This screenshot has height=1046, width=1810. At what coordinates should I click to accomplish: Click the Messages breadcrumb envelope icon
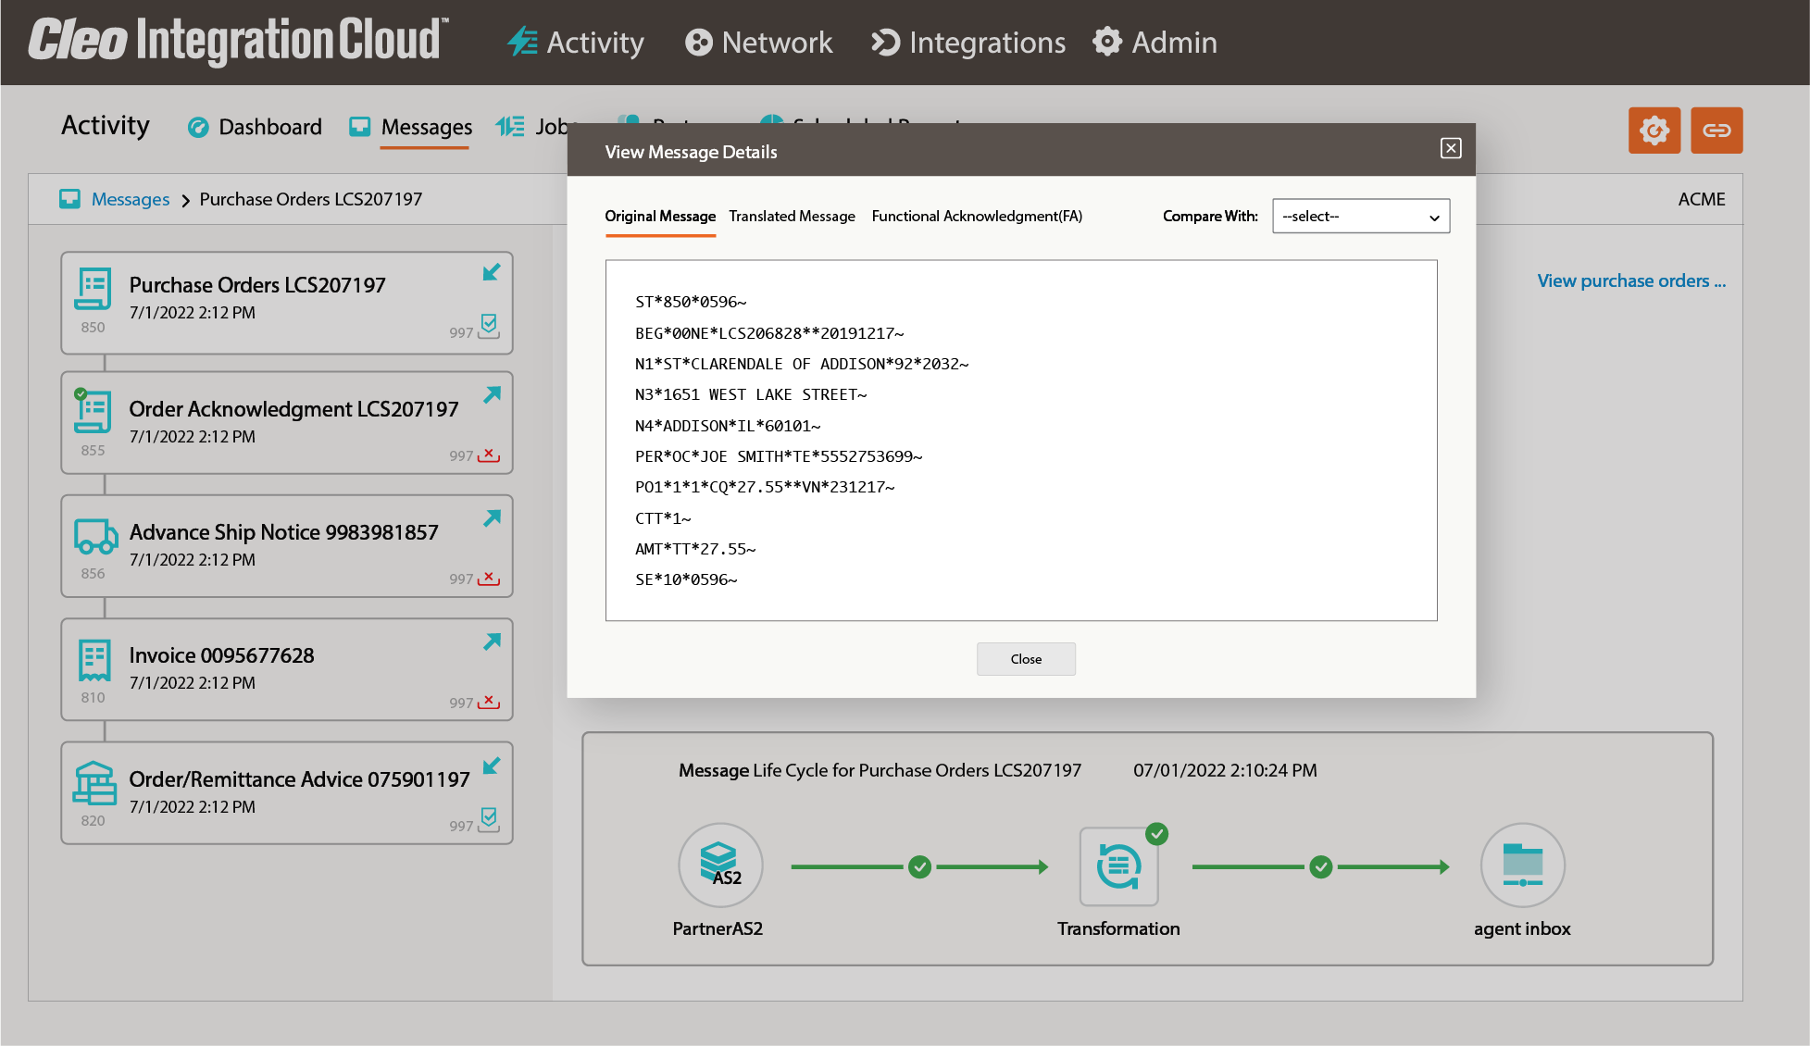pyautogui.click(x=69, y=198)
